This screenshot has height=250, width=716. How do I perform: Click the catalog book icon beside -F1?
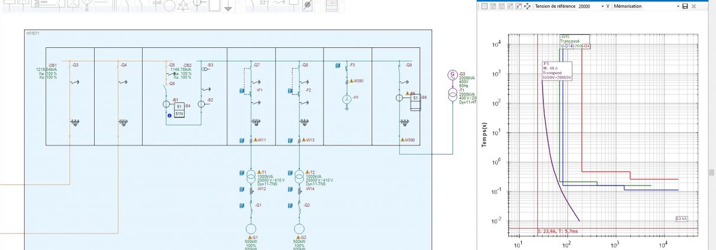pos(242,91)
